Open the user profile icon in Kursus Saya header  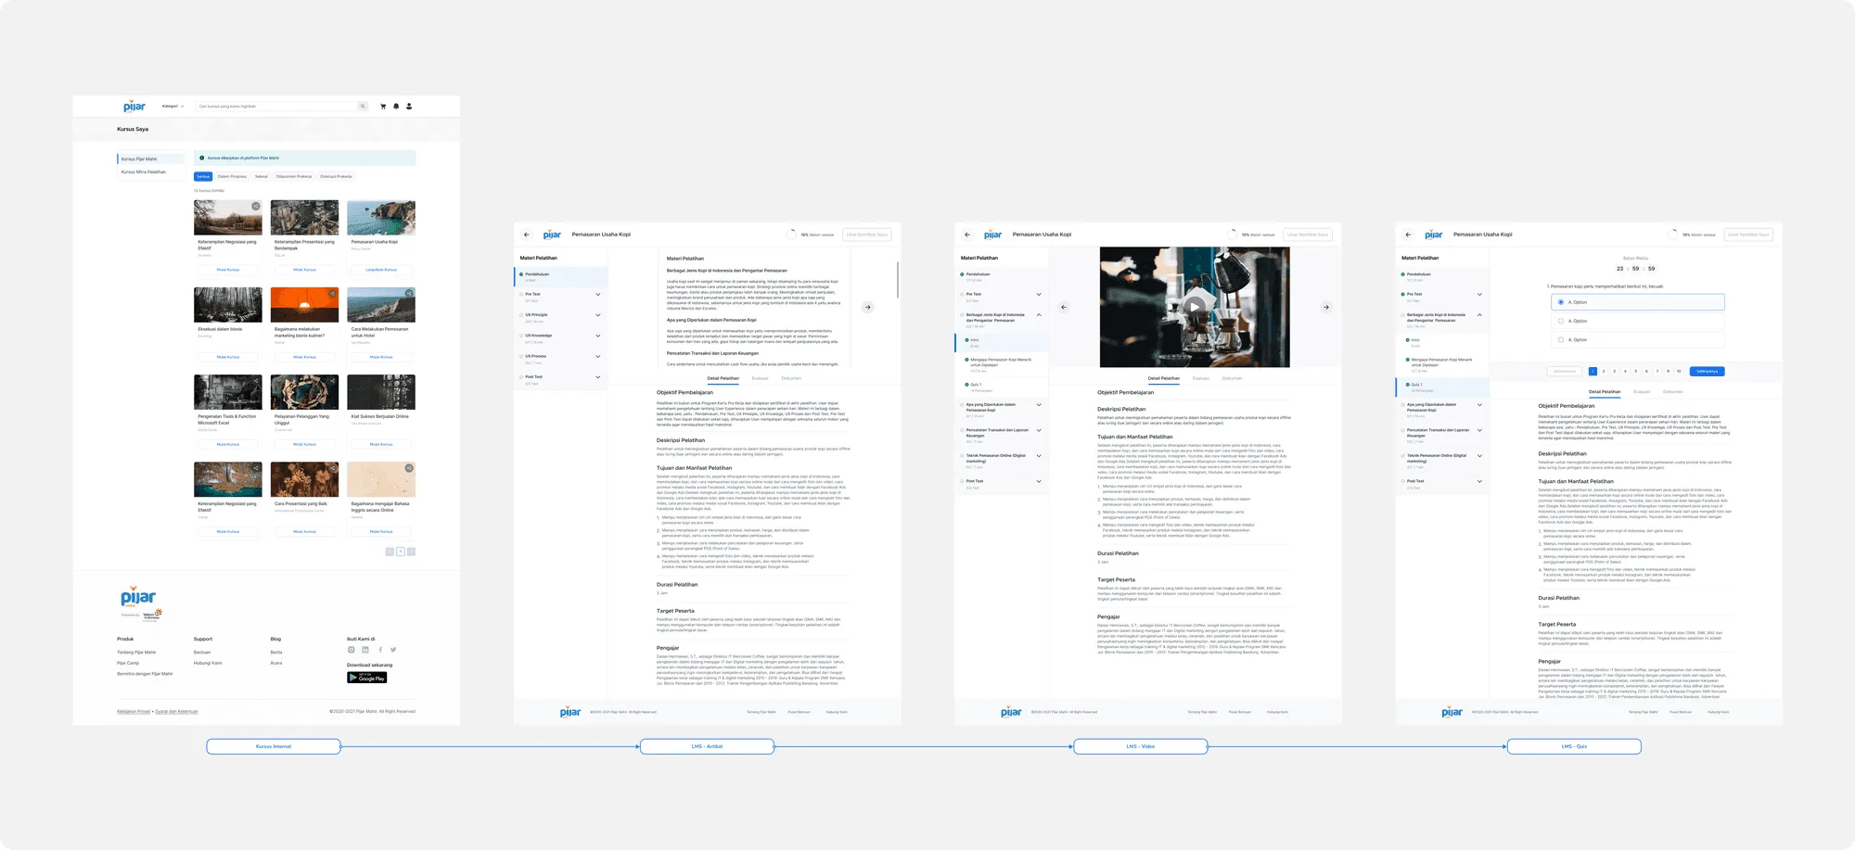pos(409,107)
